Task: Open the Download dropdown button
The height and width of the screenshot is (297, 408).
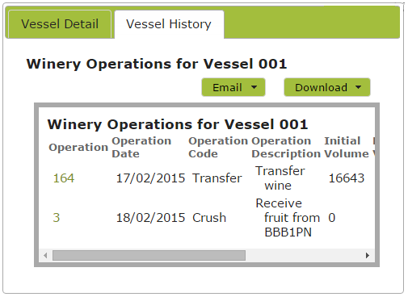Action: point(327,87)
